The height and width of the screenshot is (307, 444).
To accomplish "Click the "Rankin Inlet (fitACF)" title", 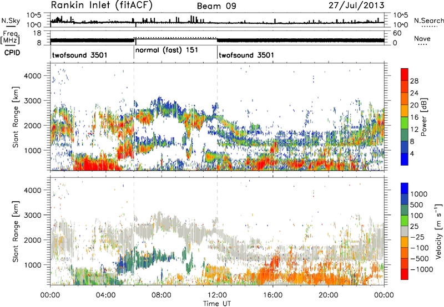I will click(102, 6).
